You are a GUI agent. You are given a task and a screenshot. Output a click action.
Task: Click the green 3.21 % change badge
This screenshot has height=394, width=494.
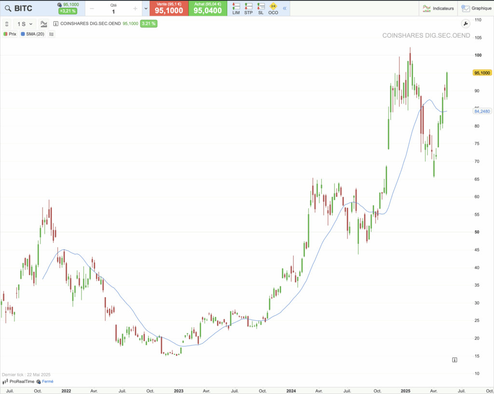(x=149, y=24)
